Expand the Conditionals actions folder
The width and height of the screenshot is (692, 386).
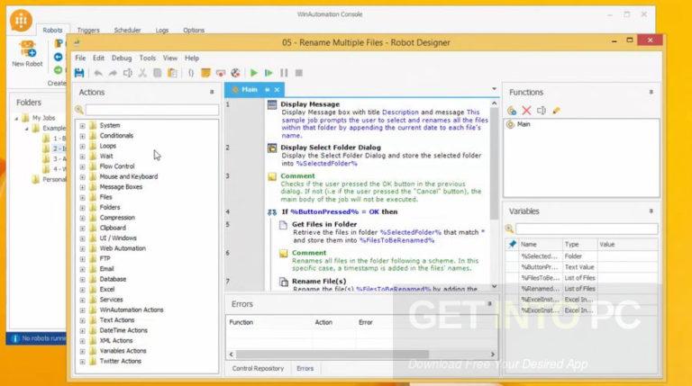[x=83, y=136]
